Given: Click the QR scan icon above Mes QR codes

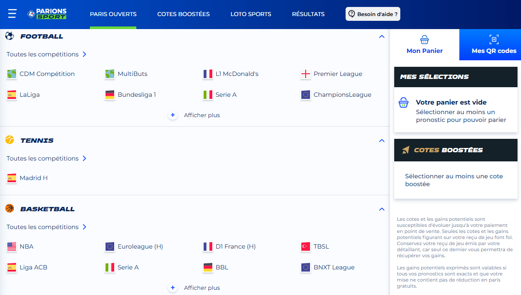Looking at the screenshot, I should tap(494, 39).
